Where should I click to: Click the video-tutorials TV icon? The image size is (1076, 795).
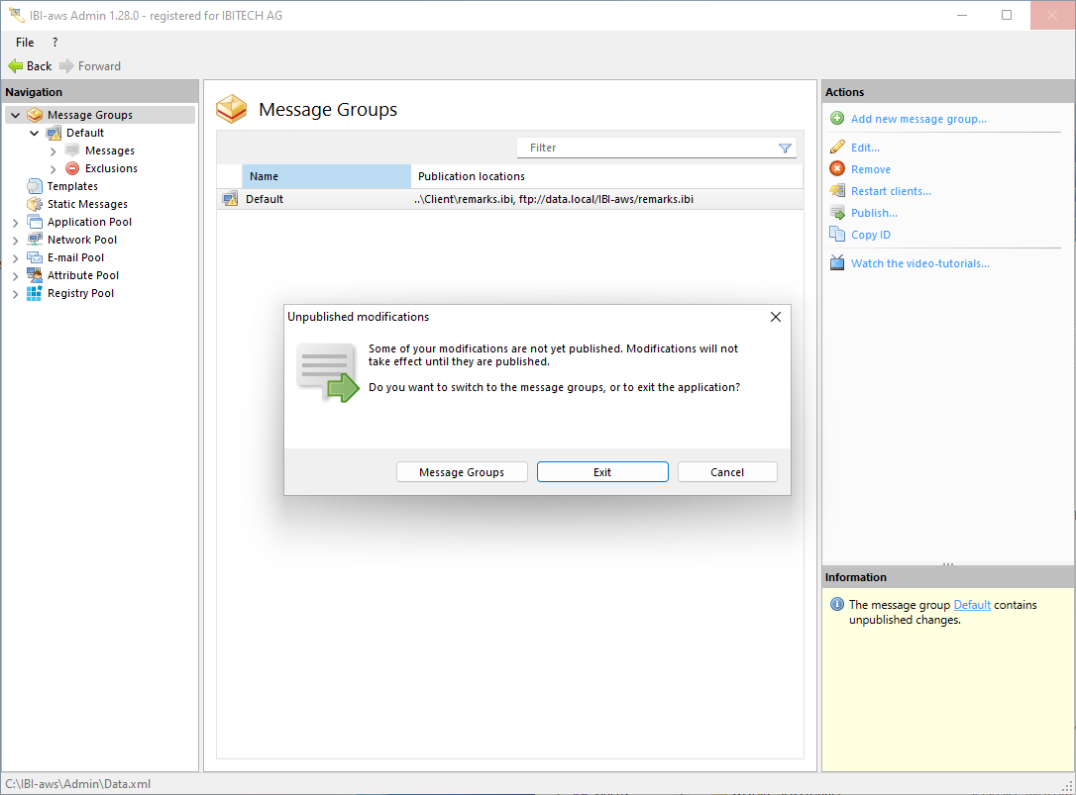tap(837, 263)
